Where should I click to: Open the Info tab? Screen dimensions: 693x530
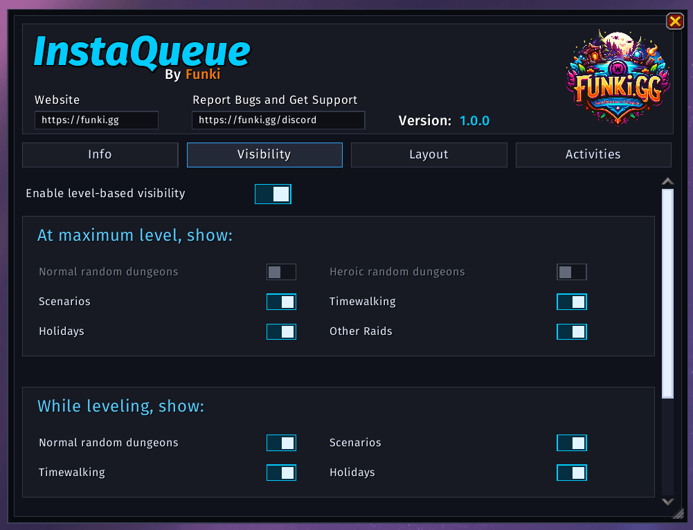click(100, 154)
